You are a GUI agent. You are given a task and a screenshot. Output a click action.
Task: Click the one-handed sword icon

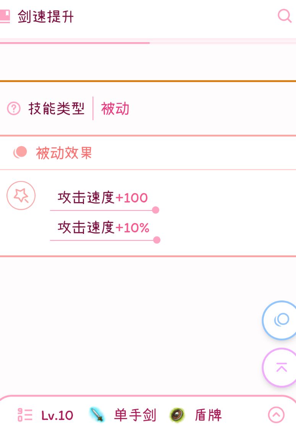97,415
